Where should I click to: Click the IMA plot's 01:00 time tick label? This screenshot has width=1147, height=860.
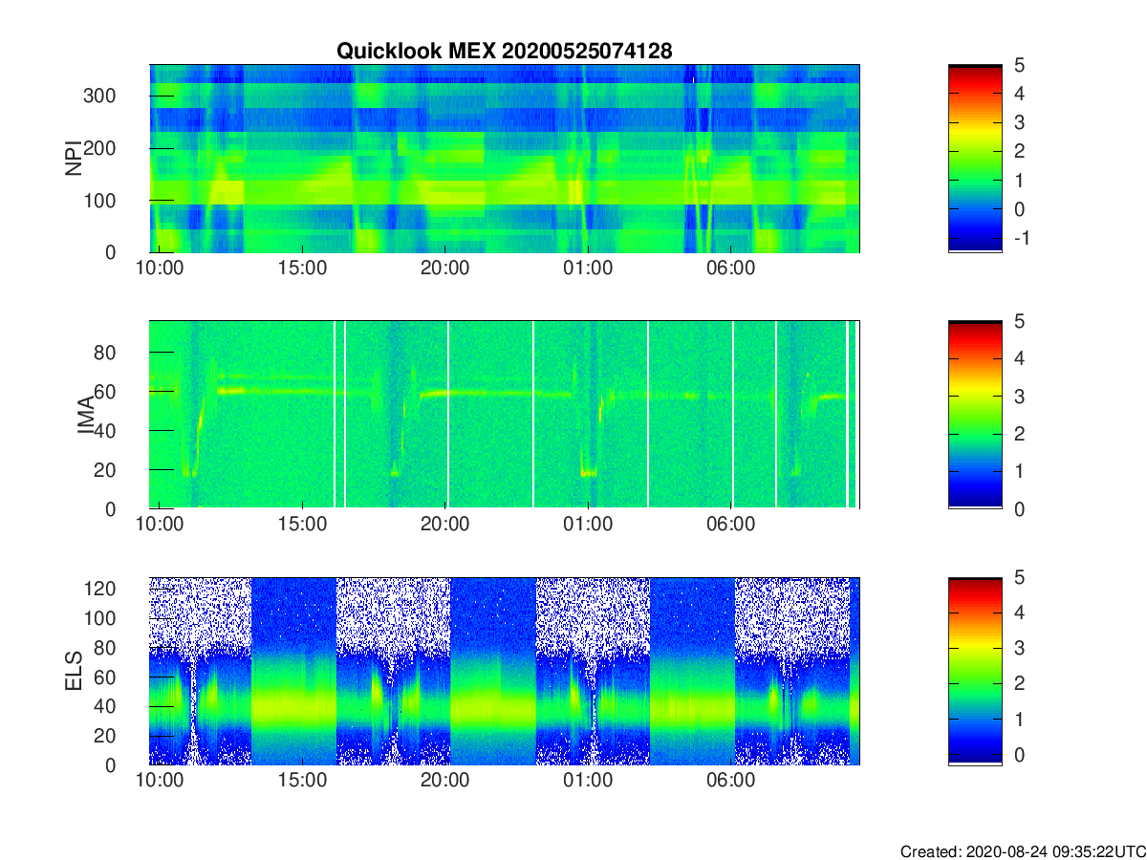click(x=588, y=525)
